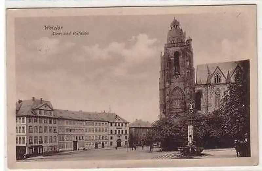Select the fountain basin at the base

coord(191,150)
